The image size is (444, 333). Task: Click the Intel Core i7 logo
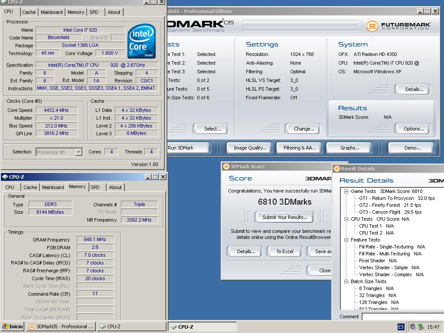tap(142, 41)
